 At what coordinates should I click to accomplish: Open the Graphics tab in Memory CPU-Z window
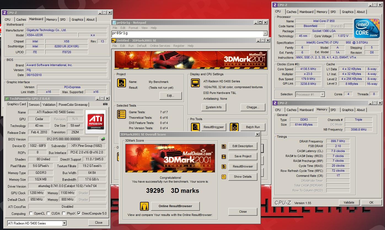348,110
